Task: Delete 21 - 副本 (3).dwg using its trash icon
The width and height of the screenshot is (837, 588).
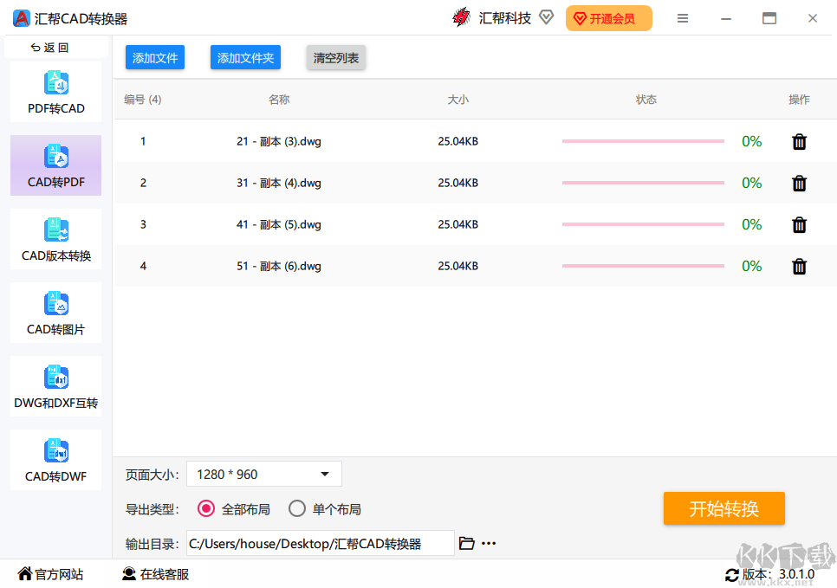Action: [x=798, y=141]
